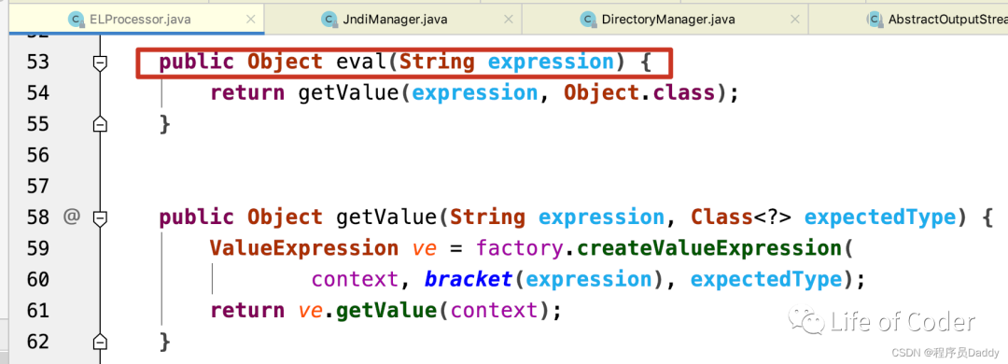Click the ValueExpression type on line 59
Screen dimensions: 1008x364
pyautogui.click(x=304, y=248)
